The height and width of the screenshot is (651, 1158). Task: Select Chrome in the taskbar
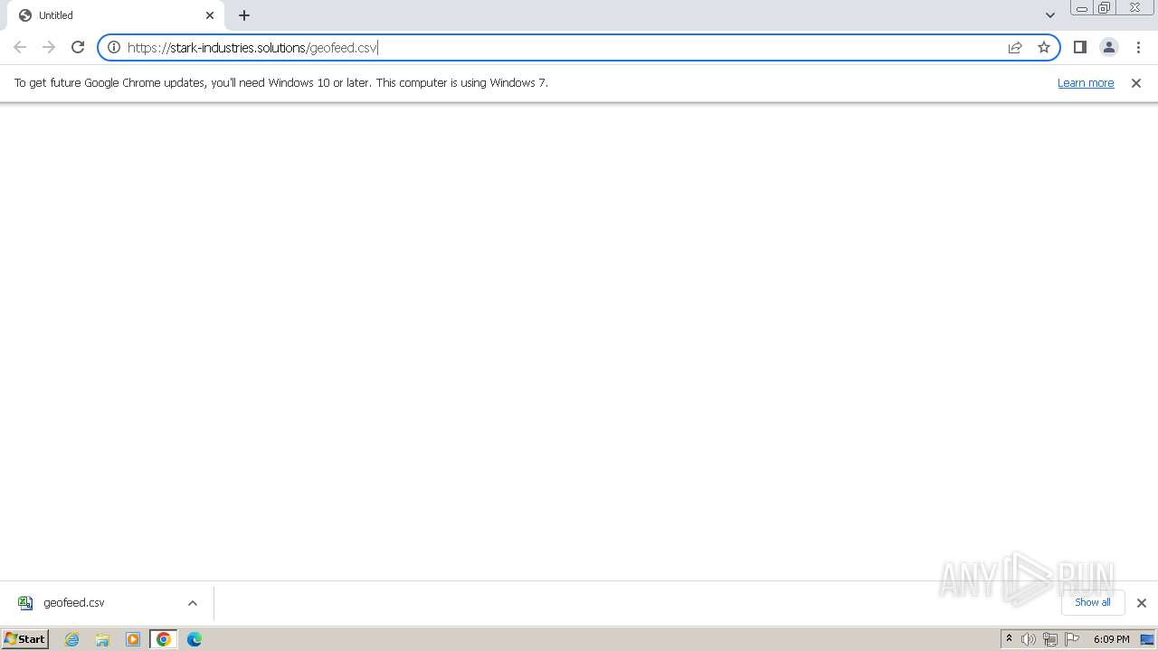tap(164, 639)
